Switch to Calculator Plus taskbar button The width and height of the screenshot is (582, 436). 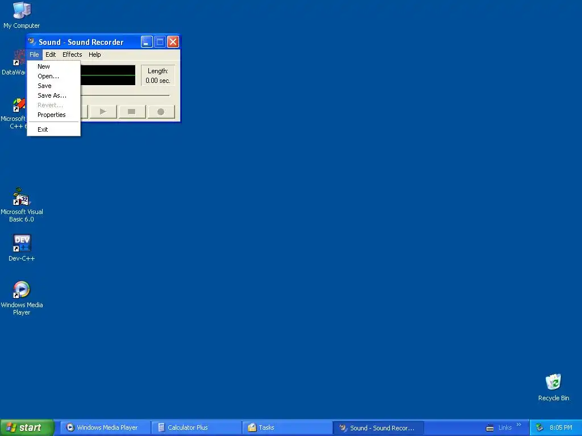click(196, 427)
